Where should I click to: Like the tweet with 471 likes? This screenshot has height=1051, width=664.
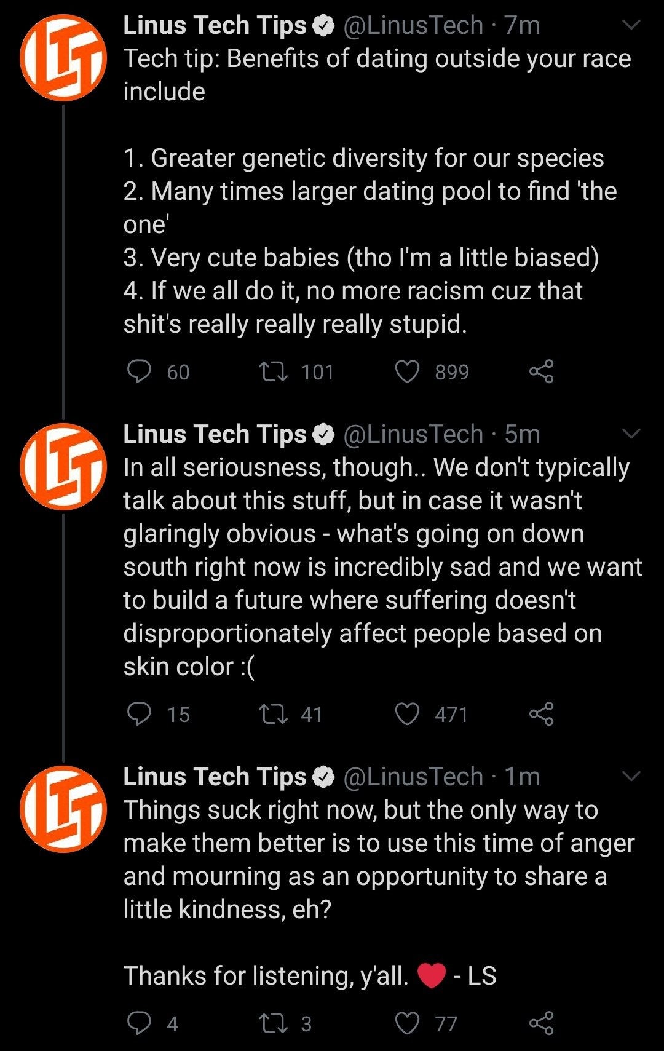407,714
